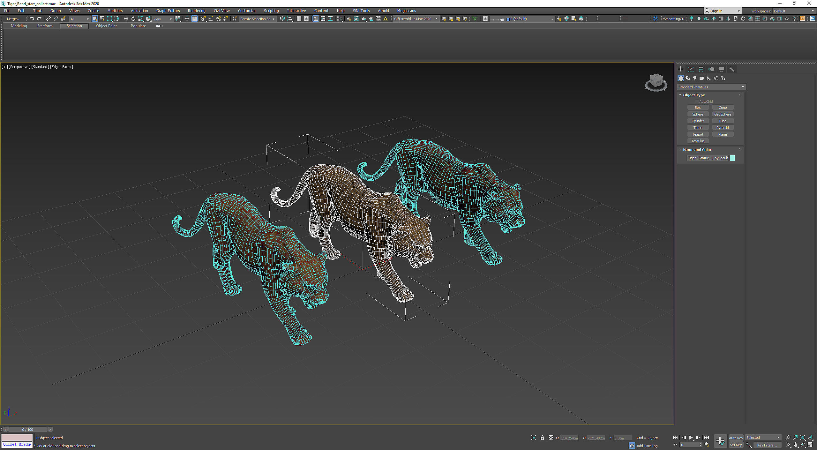Open the Rendering menu
This screenshot has height=450, width=817.
[196, 11]
